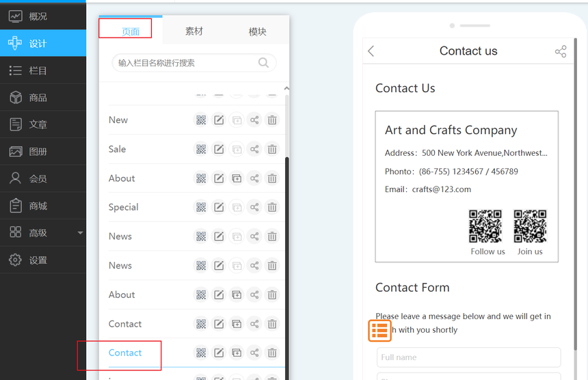Switch to the 模块 tab
The height and width of the screenshot is (380, 588).
(258, 31)
